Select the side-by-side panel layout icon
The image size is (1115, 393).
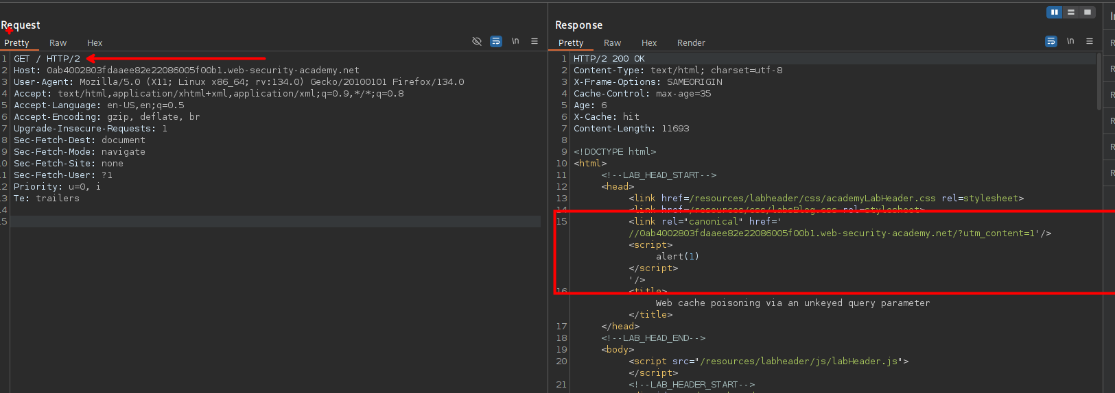(x=1054, y=12)
